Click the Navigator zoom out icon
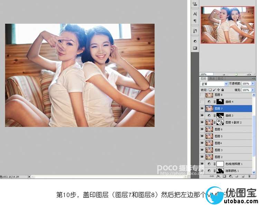Screen dimensions: 259x206 [224, 74]
